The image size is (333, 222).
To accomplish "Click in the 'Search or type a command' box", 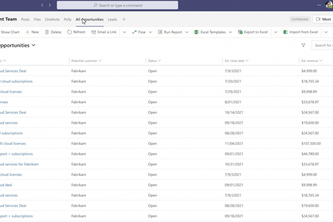I will [x=118, y=5].
